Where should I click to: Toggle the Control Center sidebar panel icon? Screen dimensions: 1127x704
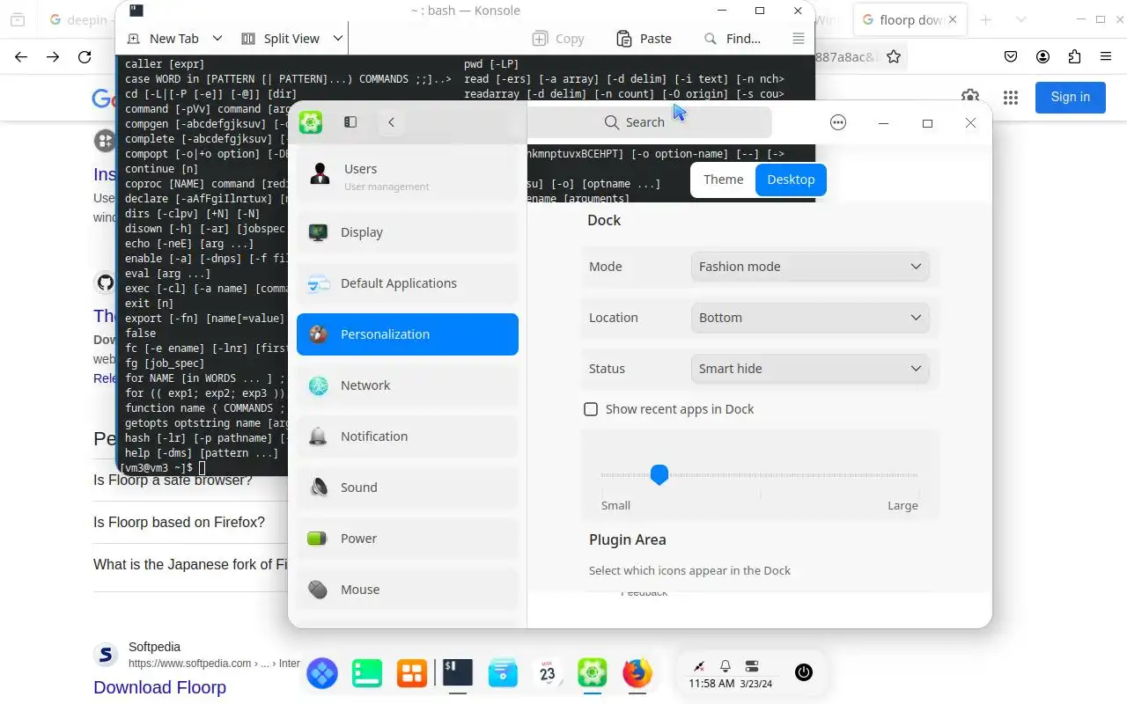point(350,122)
